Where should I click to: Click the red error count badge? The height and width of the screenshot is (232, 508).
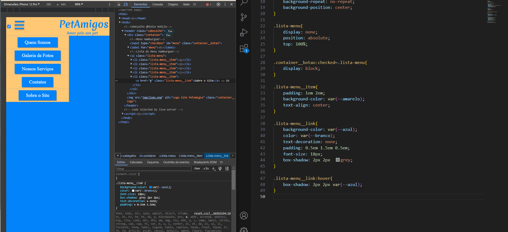click(209, 4)
